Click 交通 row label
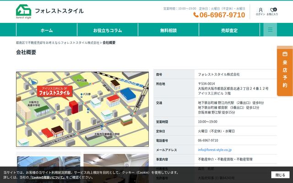The height and width of the screenshot is (183, 293). 159,103
